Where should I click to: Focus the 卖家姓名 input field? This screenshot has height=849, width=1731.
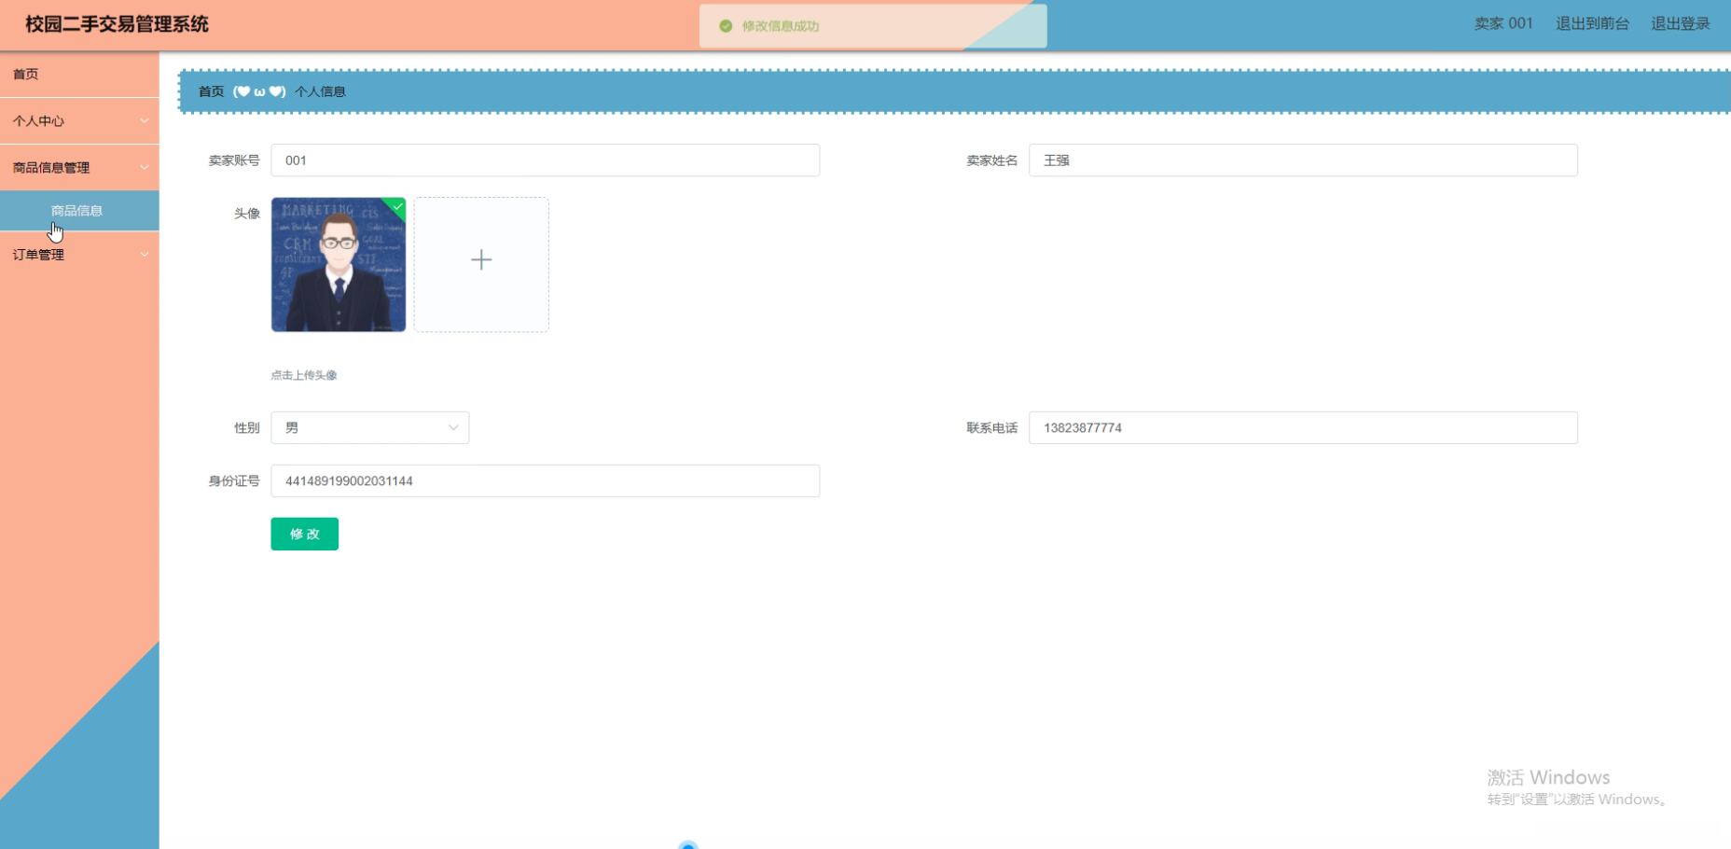(x=1303, y=160)
